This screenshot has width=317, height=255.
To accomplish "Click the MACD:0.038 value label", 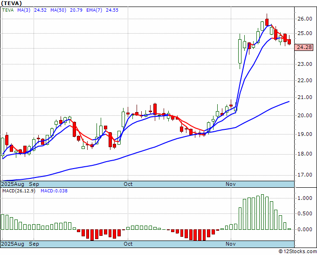I will click(x=54, y=191).
